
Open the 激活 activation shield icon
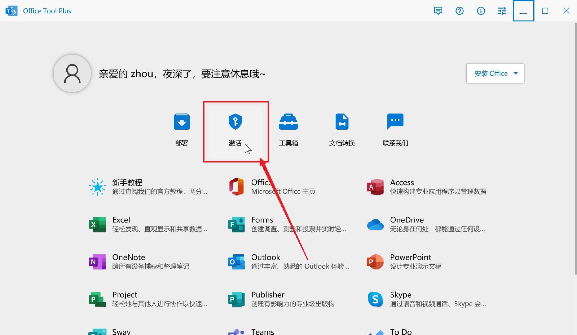pos(235,122)
